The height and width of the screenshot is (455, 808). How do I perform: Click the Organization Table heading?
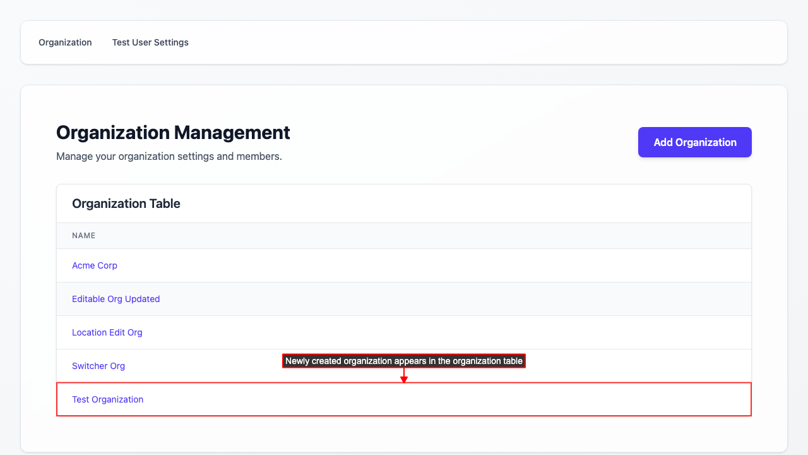(x=126, y=203)
